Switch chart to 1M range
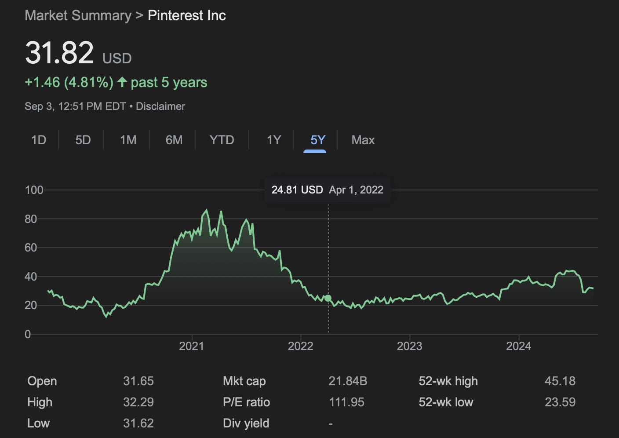 [x=128, y=140]
